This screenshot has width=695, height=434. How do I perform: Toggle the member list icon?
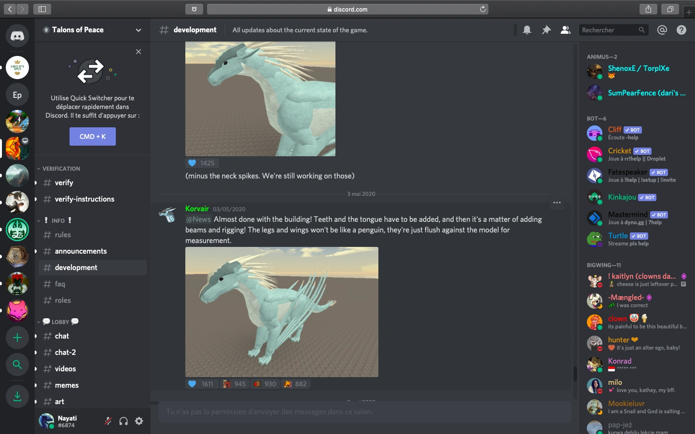565,30
